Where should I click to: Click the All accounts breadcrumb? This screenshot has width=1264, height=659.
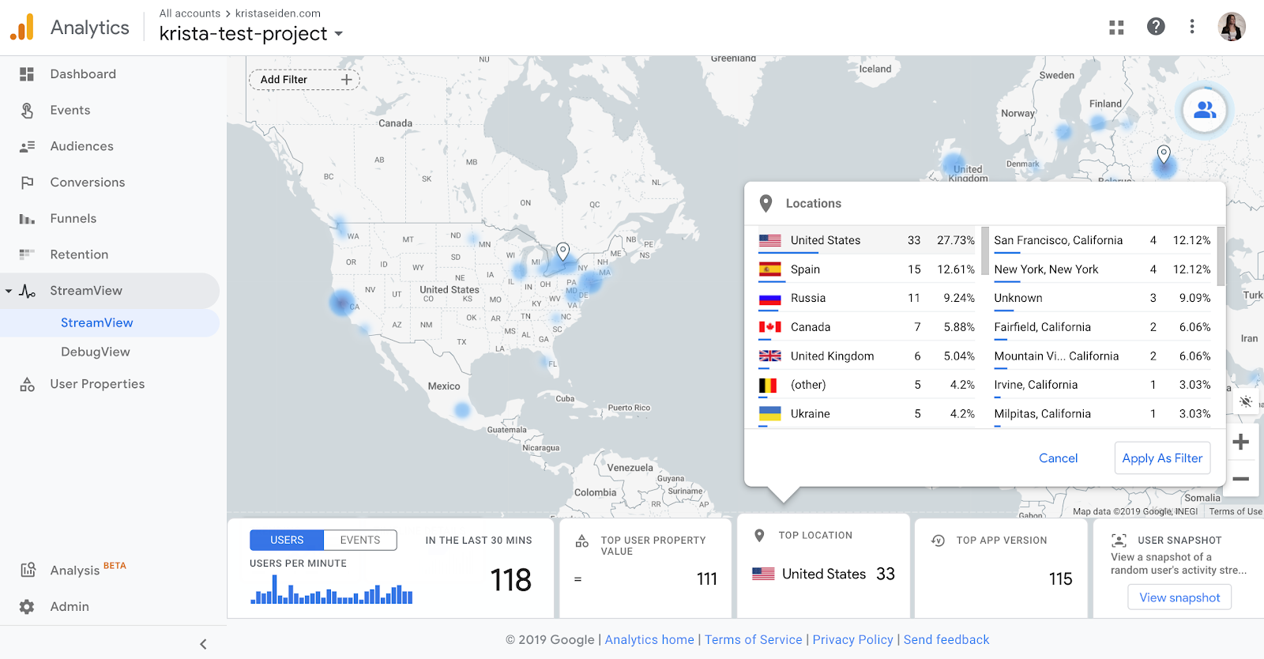coord(190,13)
